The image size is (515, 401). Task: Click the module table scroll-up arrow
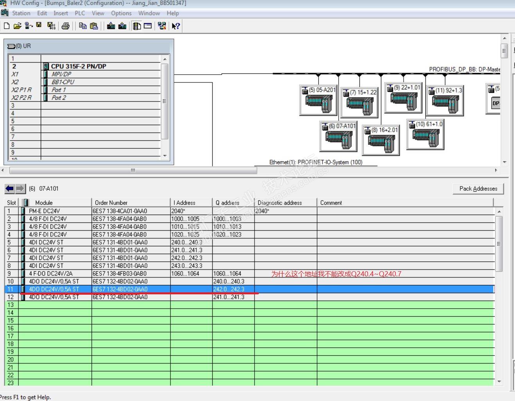(499, 211)
